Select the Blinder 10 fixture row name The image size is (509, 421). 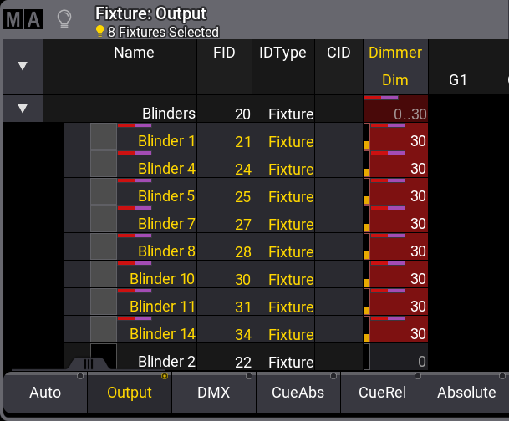pos(163,278)
